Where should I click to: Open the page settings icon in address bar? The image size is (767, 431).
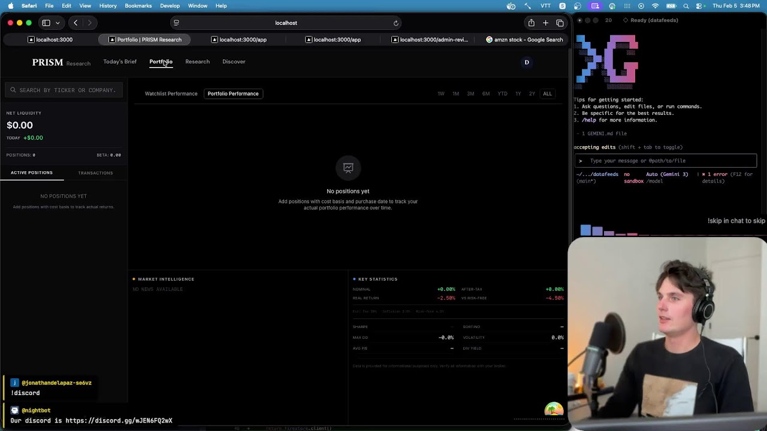176,23
